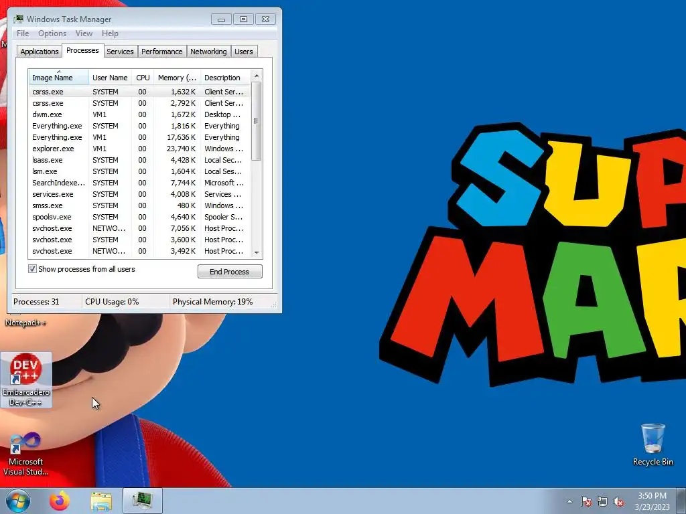Screen dimensions: 686x514
Task: Open the File menu
Action: click(23, 33)
